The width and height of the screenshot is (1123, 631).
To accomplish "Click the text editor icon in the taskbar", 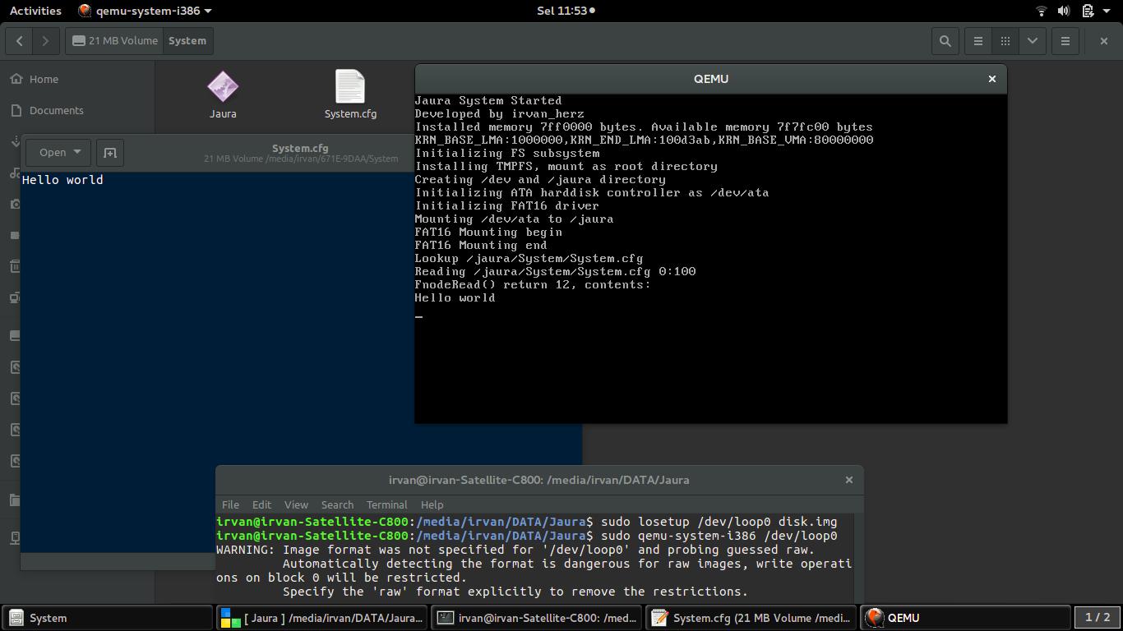I will pyautogui.click(x=659, y=618).
